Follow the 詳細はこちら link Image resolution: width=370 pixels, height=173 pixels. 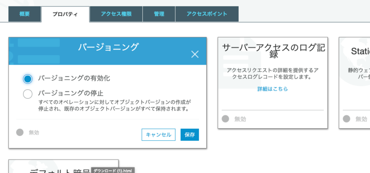coord(272,89)
